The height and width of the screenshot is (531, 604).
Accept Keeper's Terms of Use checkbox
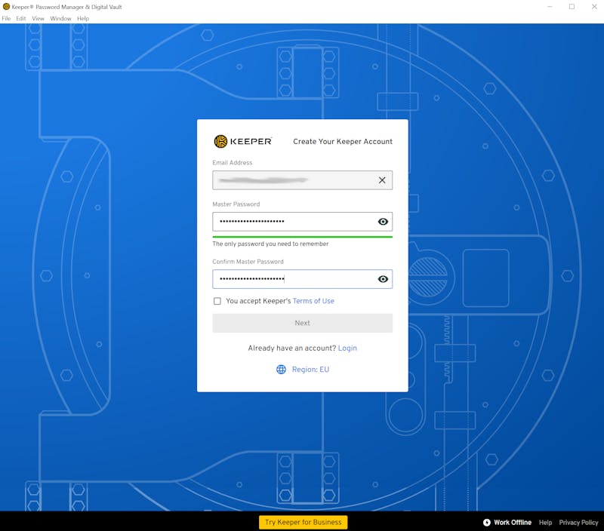point(217,301)
